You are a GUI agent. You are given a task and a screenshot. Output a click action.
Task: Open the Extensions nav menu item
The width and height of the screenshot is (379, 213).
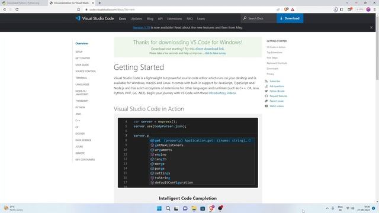(x=175, y=18)
